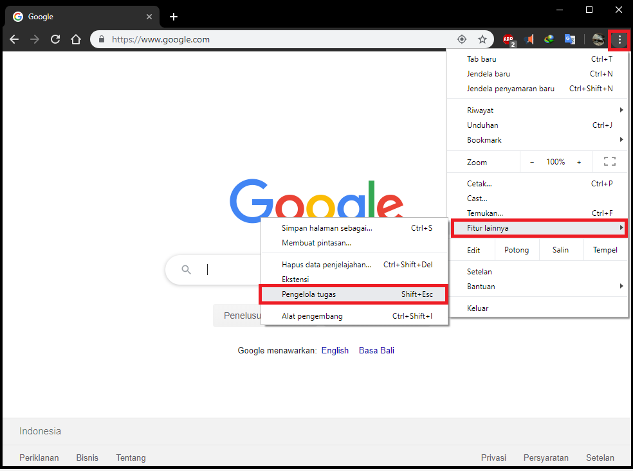Open Ekstensi from submenu
Viewport: 633px width, 471px height.
coord(354,280)
